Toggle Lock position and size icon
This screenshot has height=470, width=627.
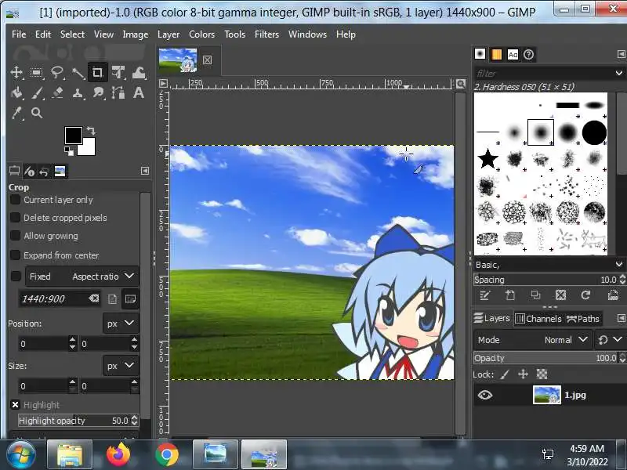pyautogui.click(x=523, y=374)
